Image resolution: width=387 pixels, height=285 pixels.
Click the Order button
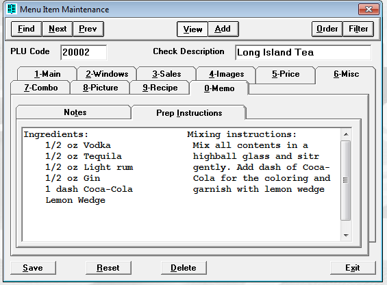coord(327,29)
